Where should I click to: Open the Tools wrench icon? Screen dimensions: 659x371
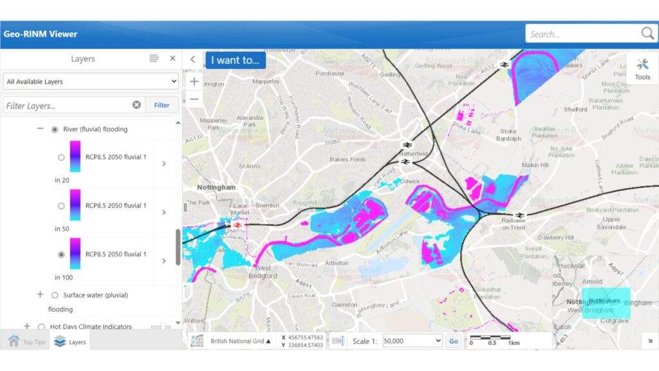642,64
